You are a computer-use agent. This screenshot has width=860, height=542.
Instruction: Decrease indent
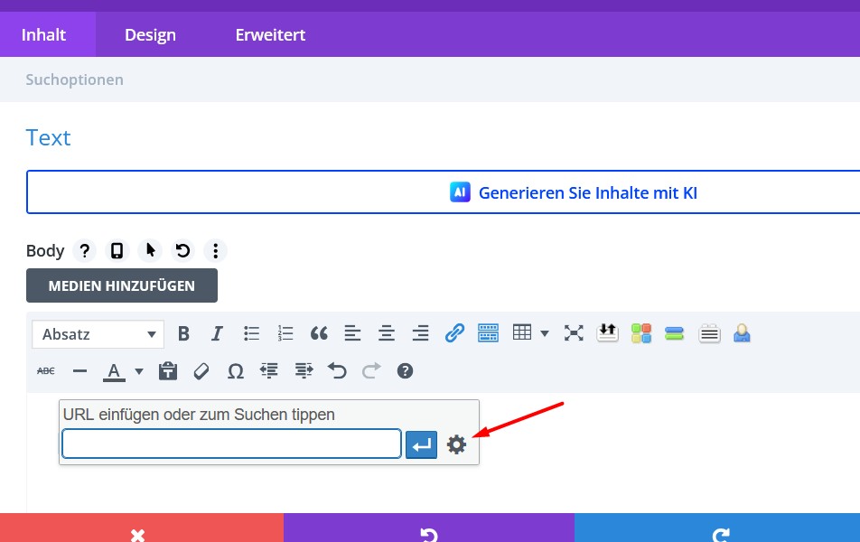point(269,371)
